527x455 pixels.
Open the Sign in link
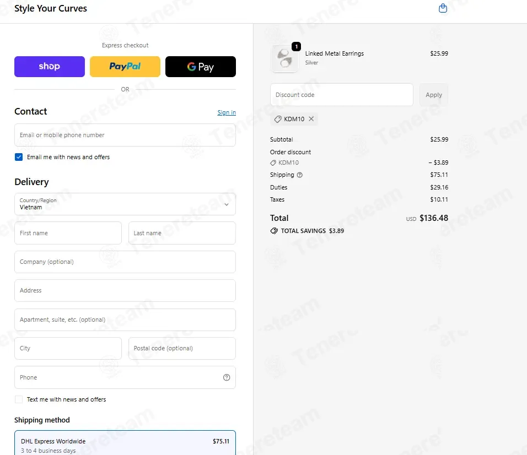[227, 112]
